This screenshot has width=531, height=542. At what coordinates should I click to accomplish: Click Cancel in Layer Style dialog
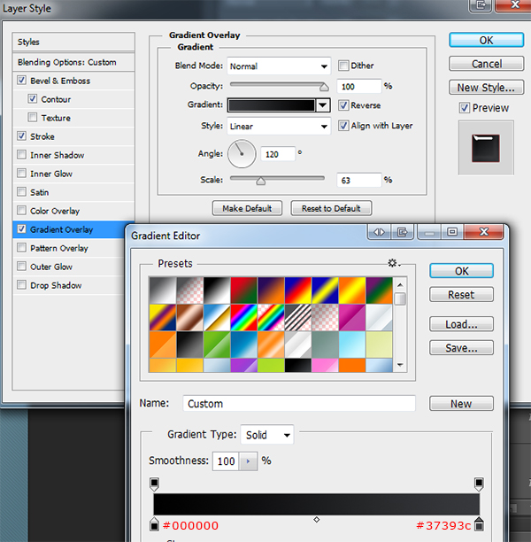(x=487, y=64)
